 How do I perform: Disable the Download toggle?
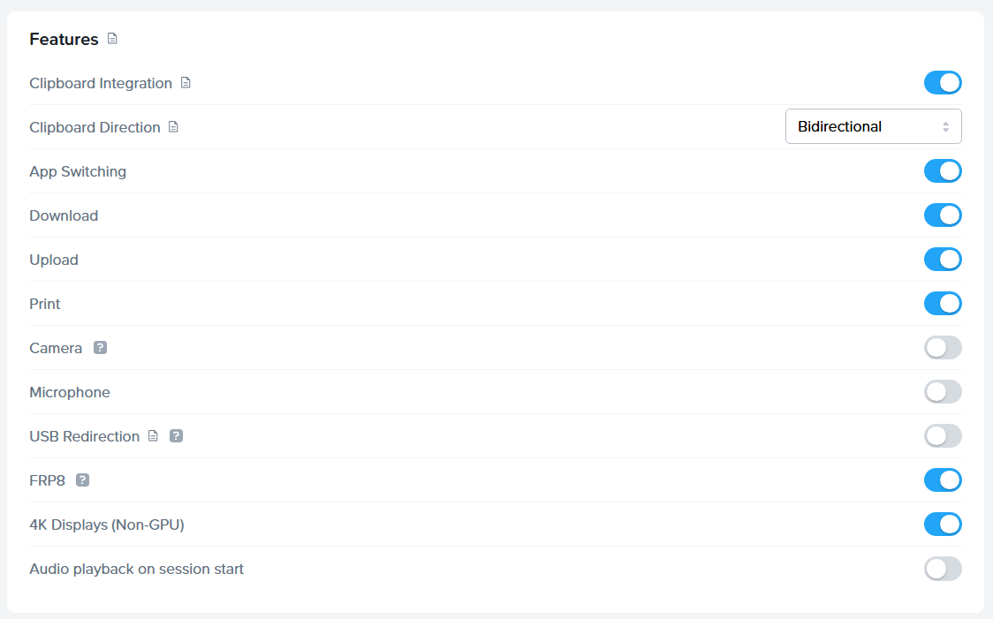943,215
